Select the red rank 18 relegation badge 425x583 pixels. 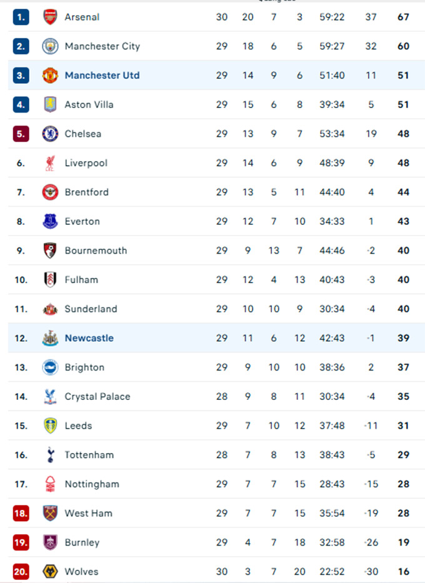point(21,513)
